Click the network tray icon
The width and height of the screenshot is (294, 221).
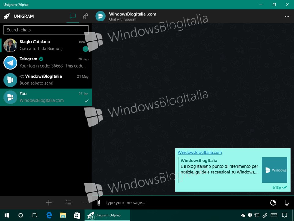(x=257, y=215)
